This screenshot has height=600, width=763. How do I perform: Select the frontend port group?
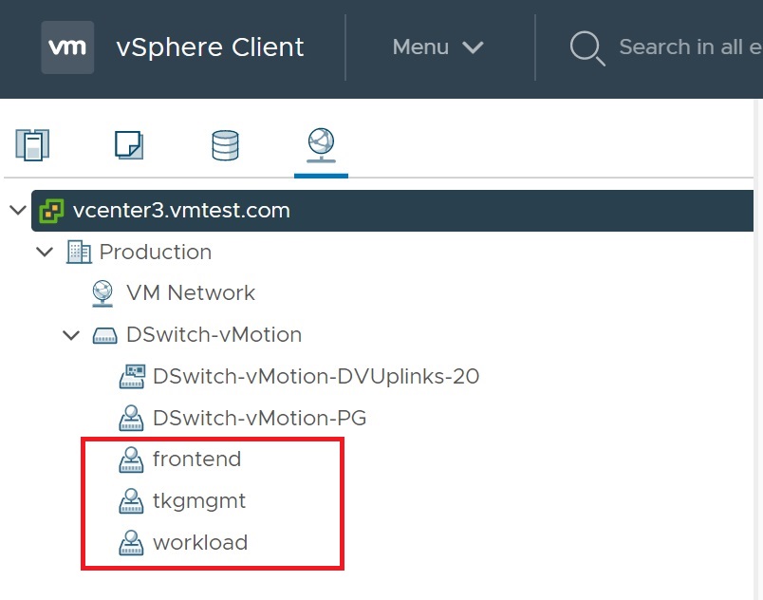coord(196,459)
